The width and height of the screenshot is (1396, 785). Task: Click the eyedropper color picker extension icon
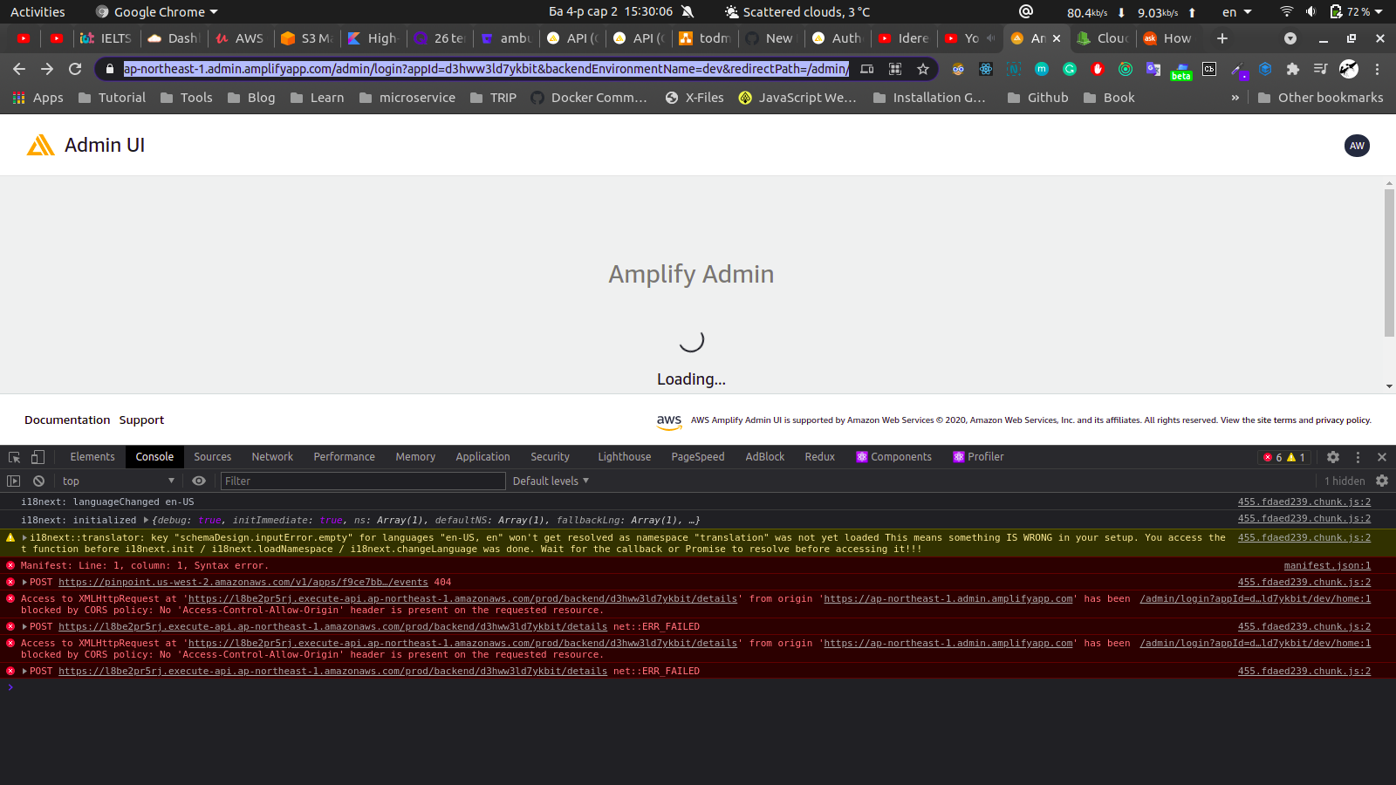1238,70
